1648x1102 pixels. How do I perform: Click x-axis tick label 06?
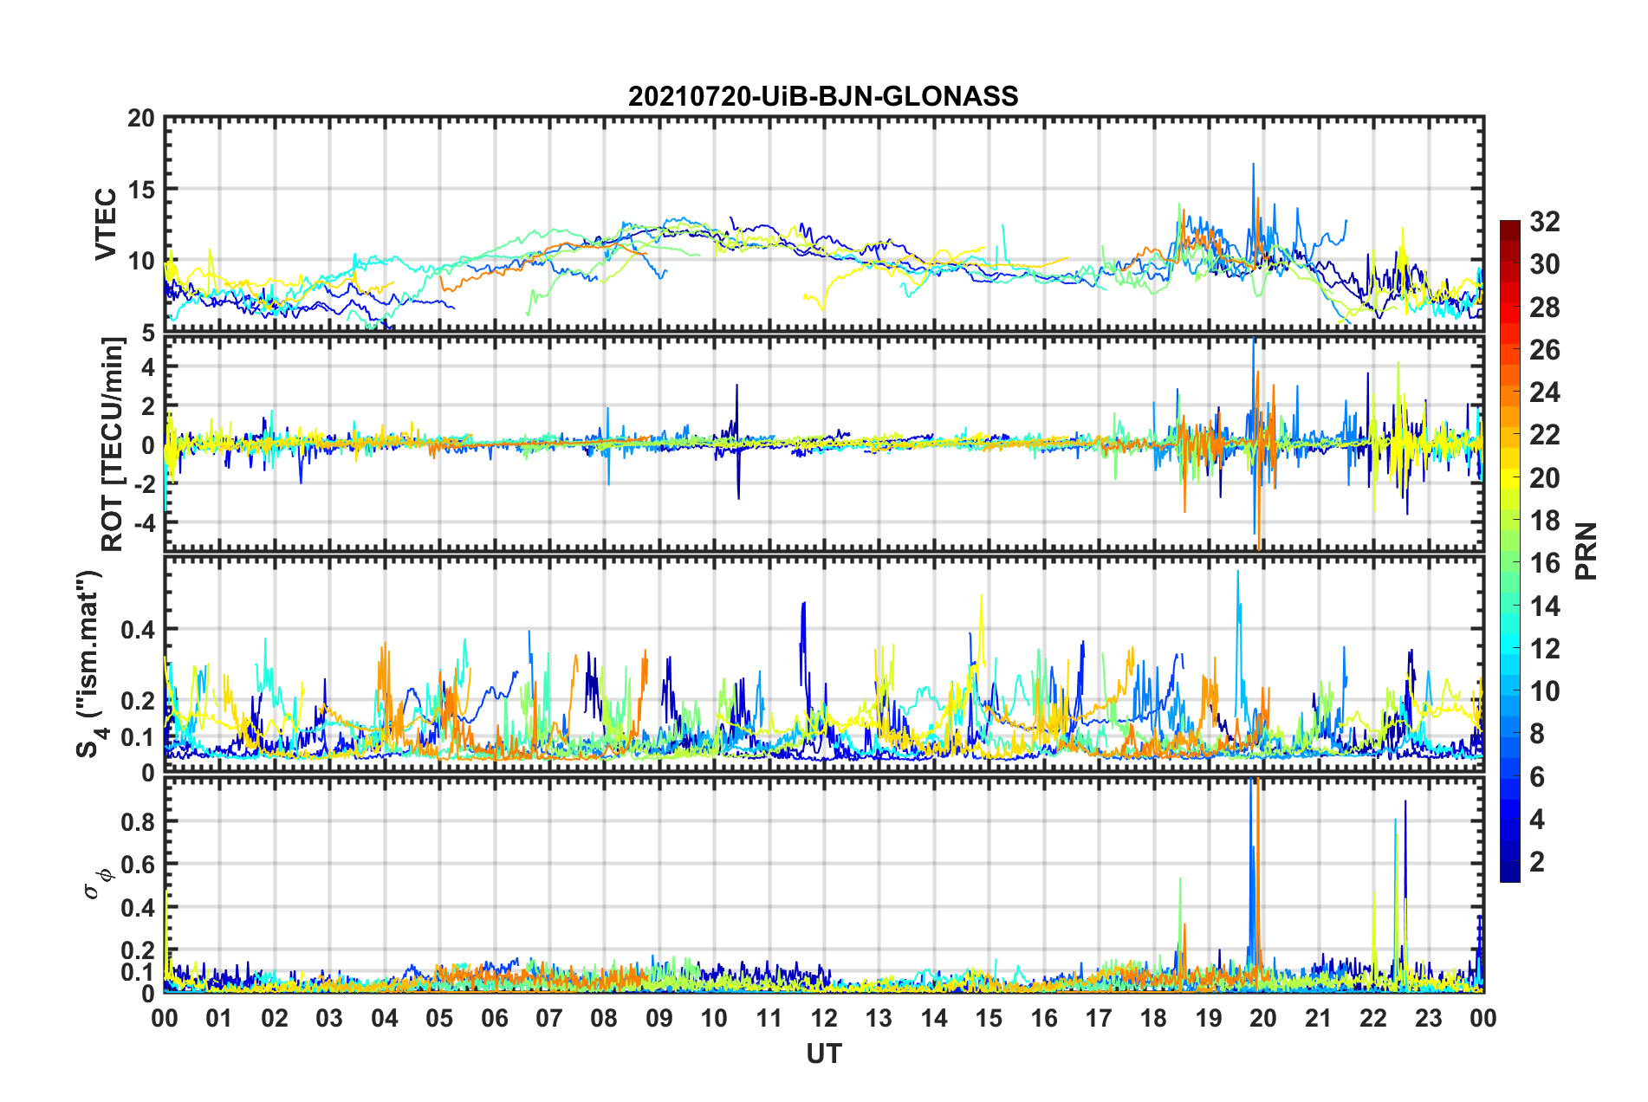[x=495, y=1018]
